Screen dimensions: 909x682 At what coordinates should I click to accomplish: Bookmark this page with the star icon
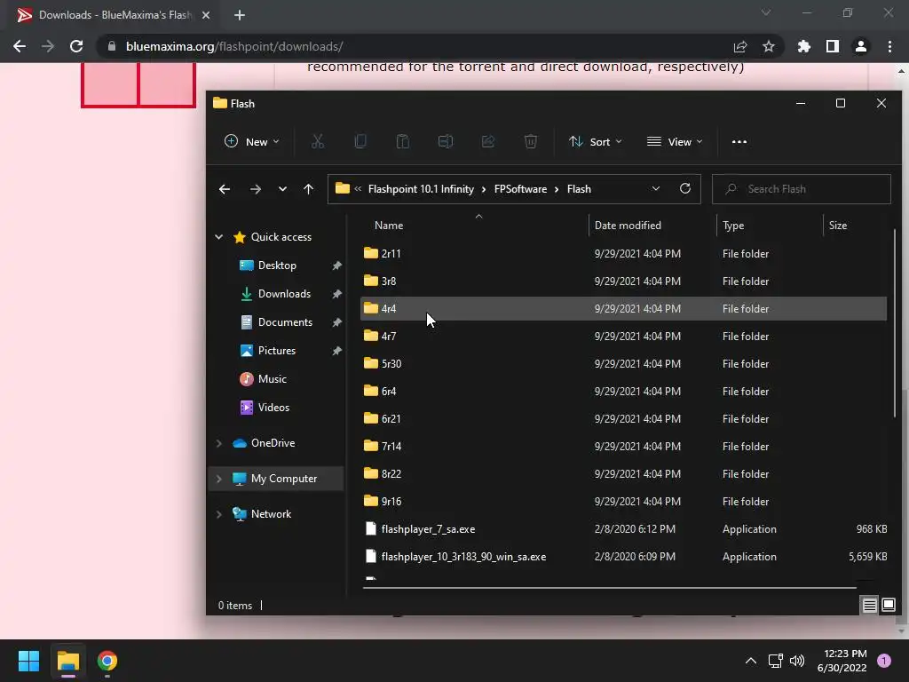pos(769,46)
